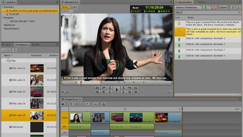Switch to the Output mode in the viewer
The width and height of the screenshot is (243, 137).
pyautogui.click(x=74, y=7)
